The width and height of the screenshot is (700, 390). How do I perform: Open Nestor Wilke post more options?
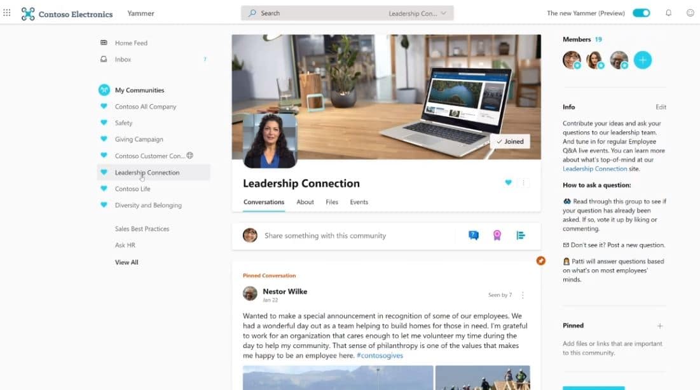(x=523, y=295)
